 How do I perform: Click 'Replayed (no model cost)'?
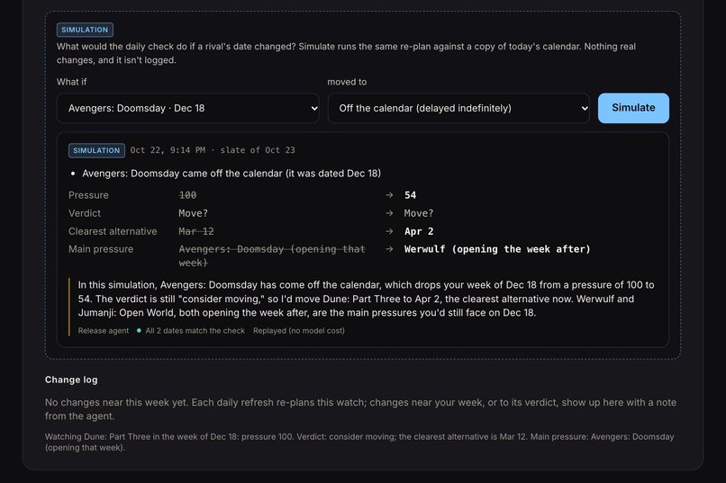pyautogui.click(x=299, y=330)
